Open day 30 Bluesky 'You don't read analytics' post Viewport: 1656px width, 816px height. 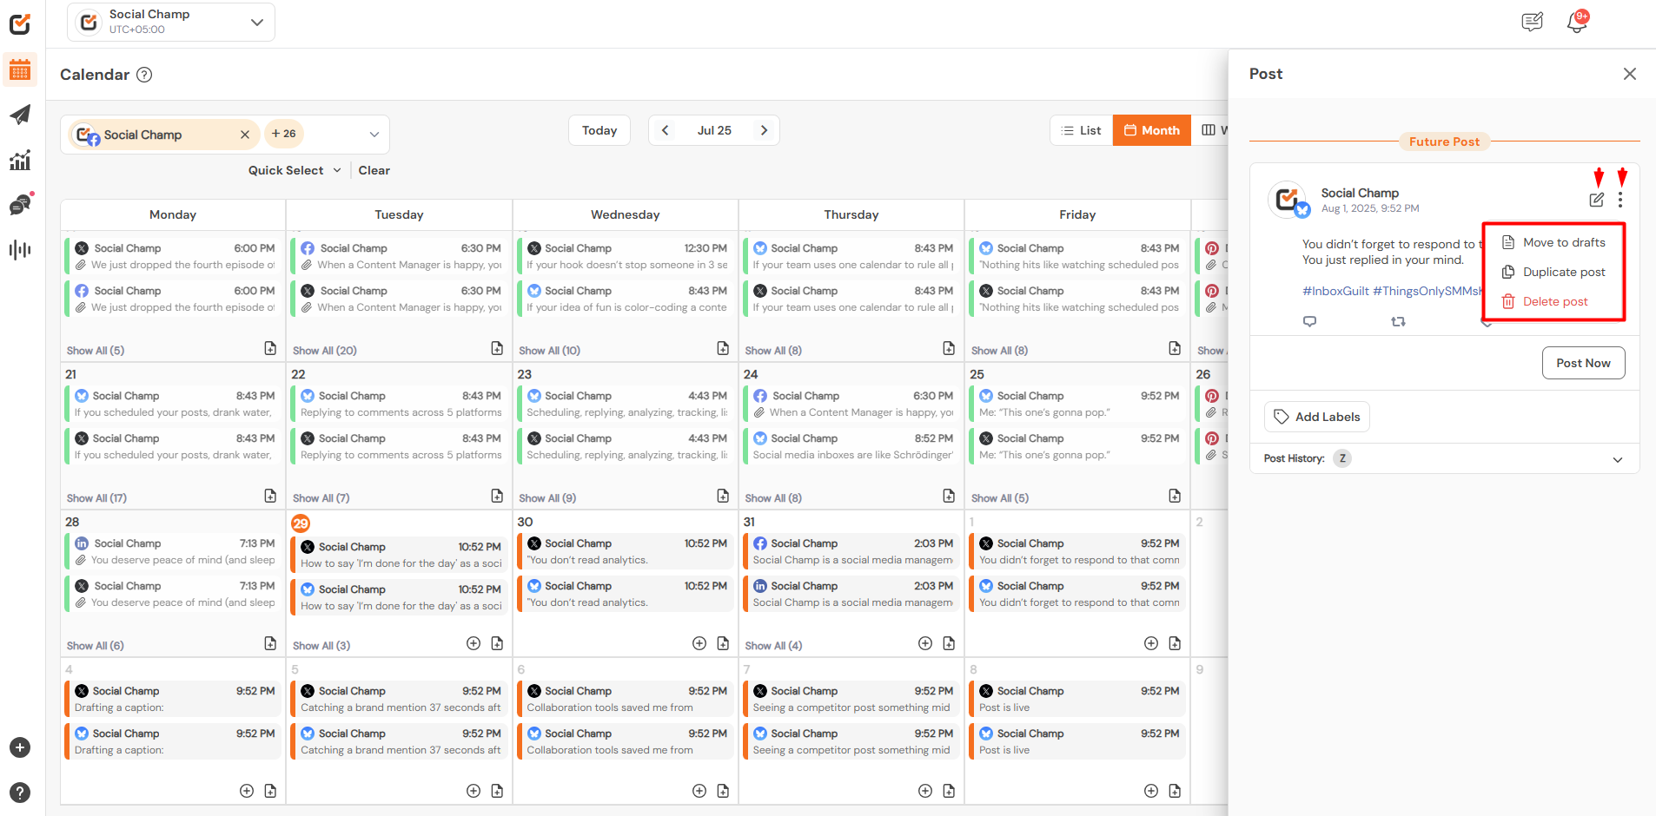[x=626, y=594]
